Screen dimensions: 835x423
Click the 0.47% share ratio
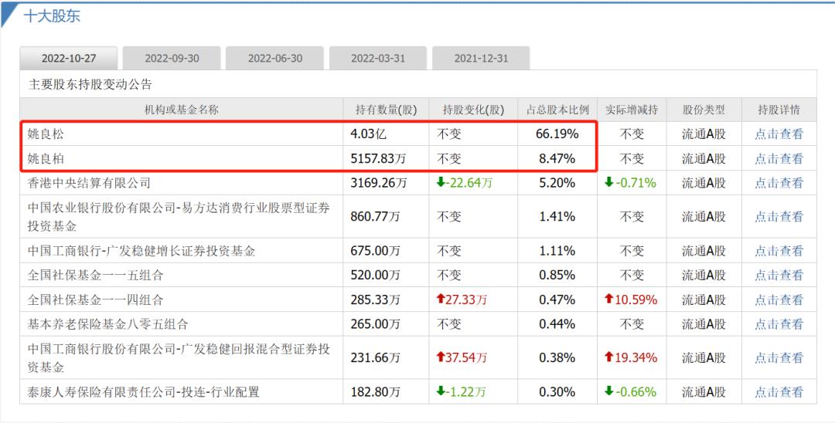(x=557, y=299)
